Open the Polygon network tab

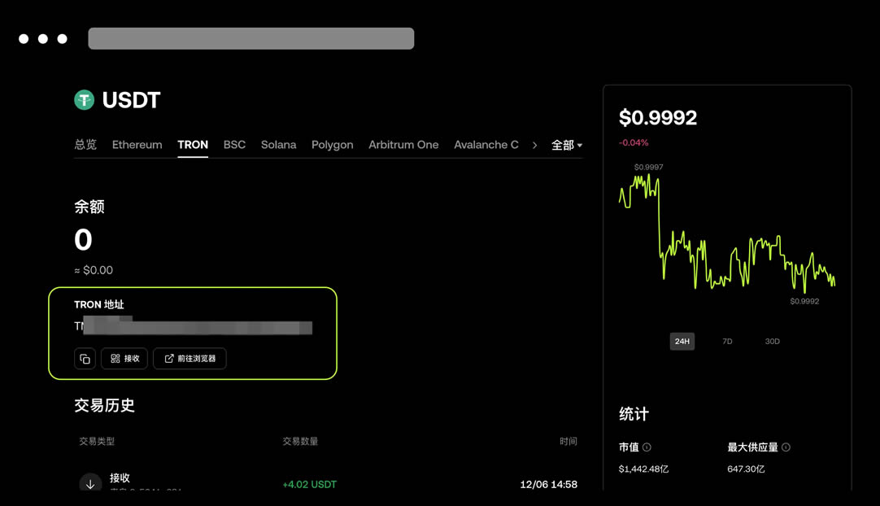click(332, 145)
